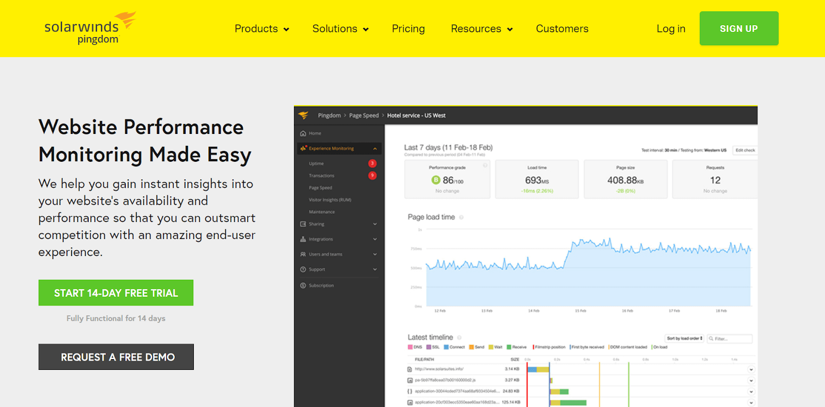Click the Load time 693ms card

pos(537,179)
